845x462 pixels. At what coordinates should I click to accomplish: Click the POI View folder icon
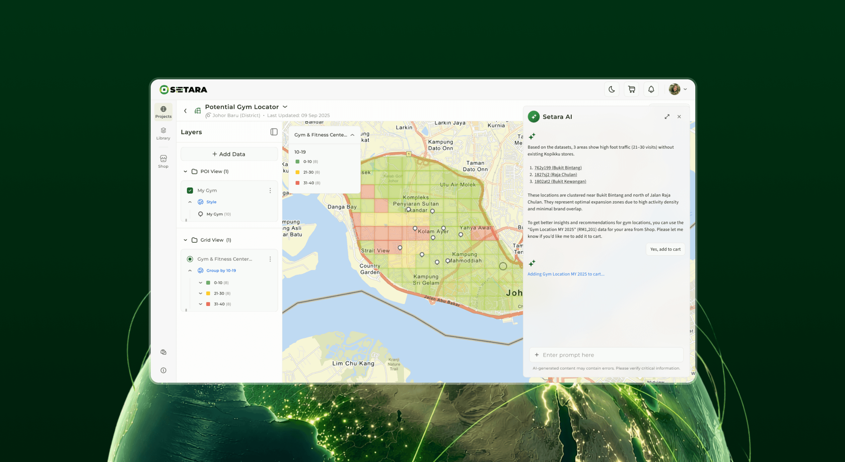(x=194, y=171)
